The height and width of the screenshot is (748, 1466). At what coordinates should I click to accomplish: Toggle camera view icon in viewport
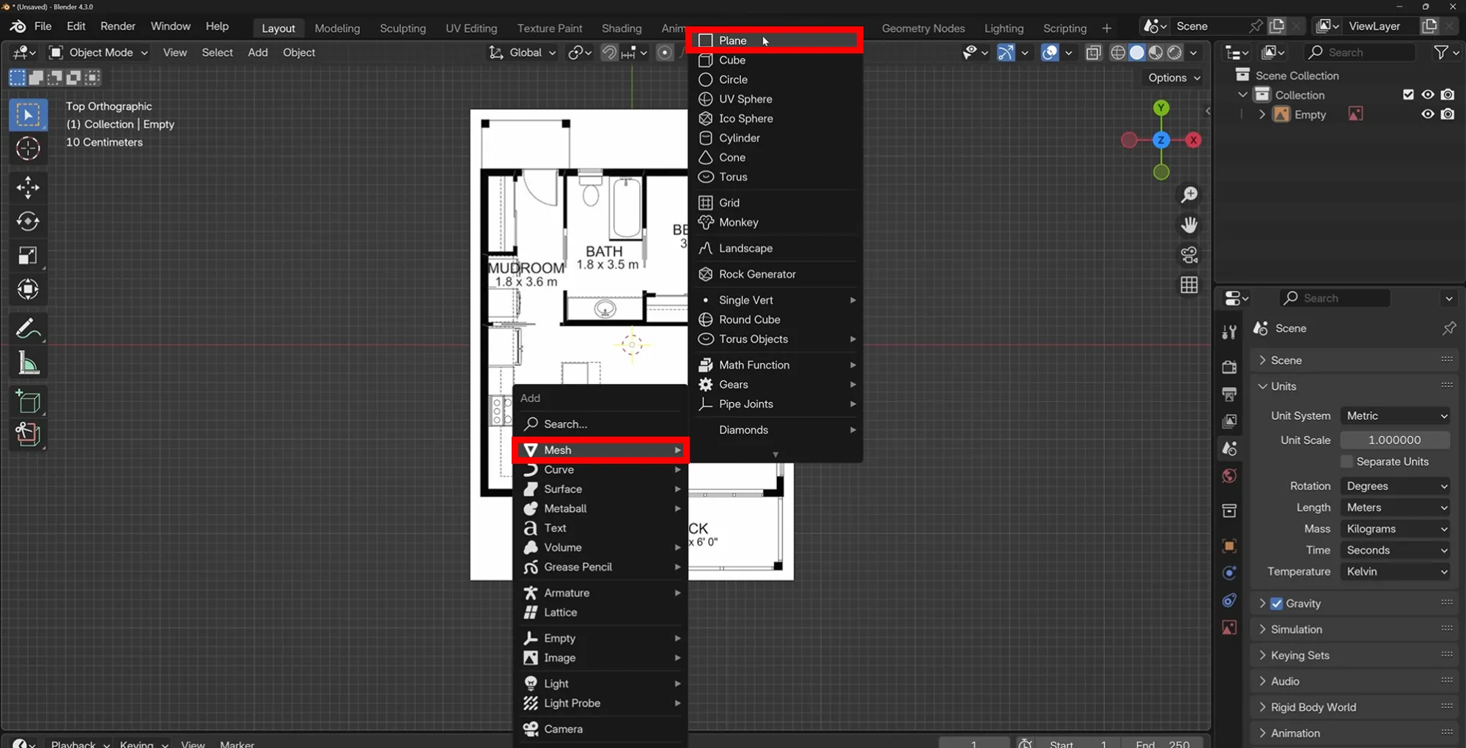click(1189, 255)
